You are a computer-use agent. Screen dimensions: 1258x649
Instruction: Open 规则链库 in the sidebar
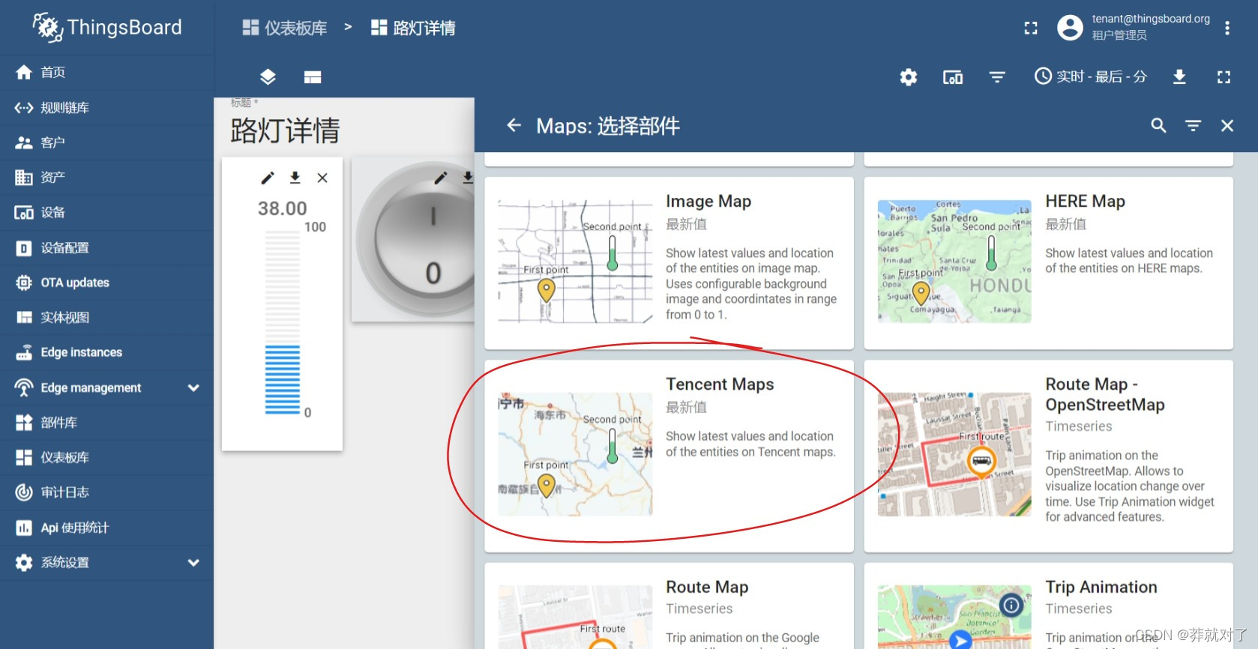tap(106, 107)
